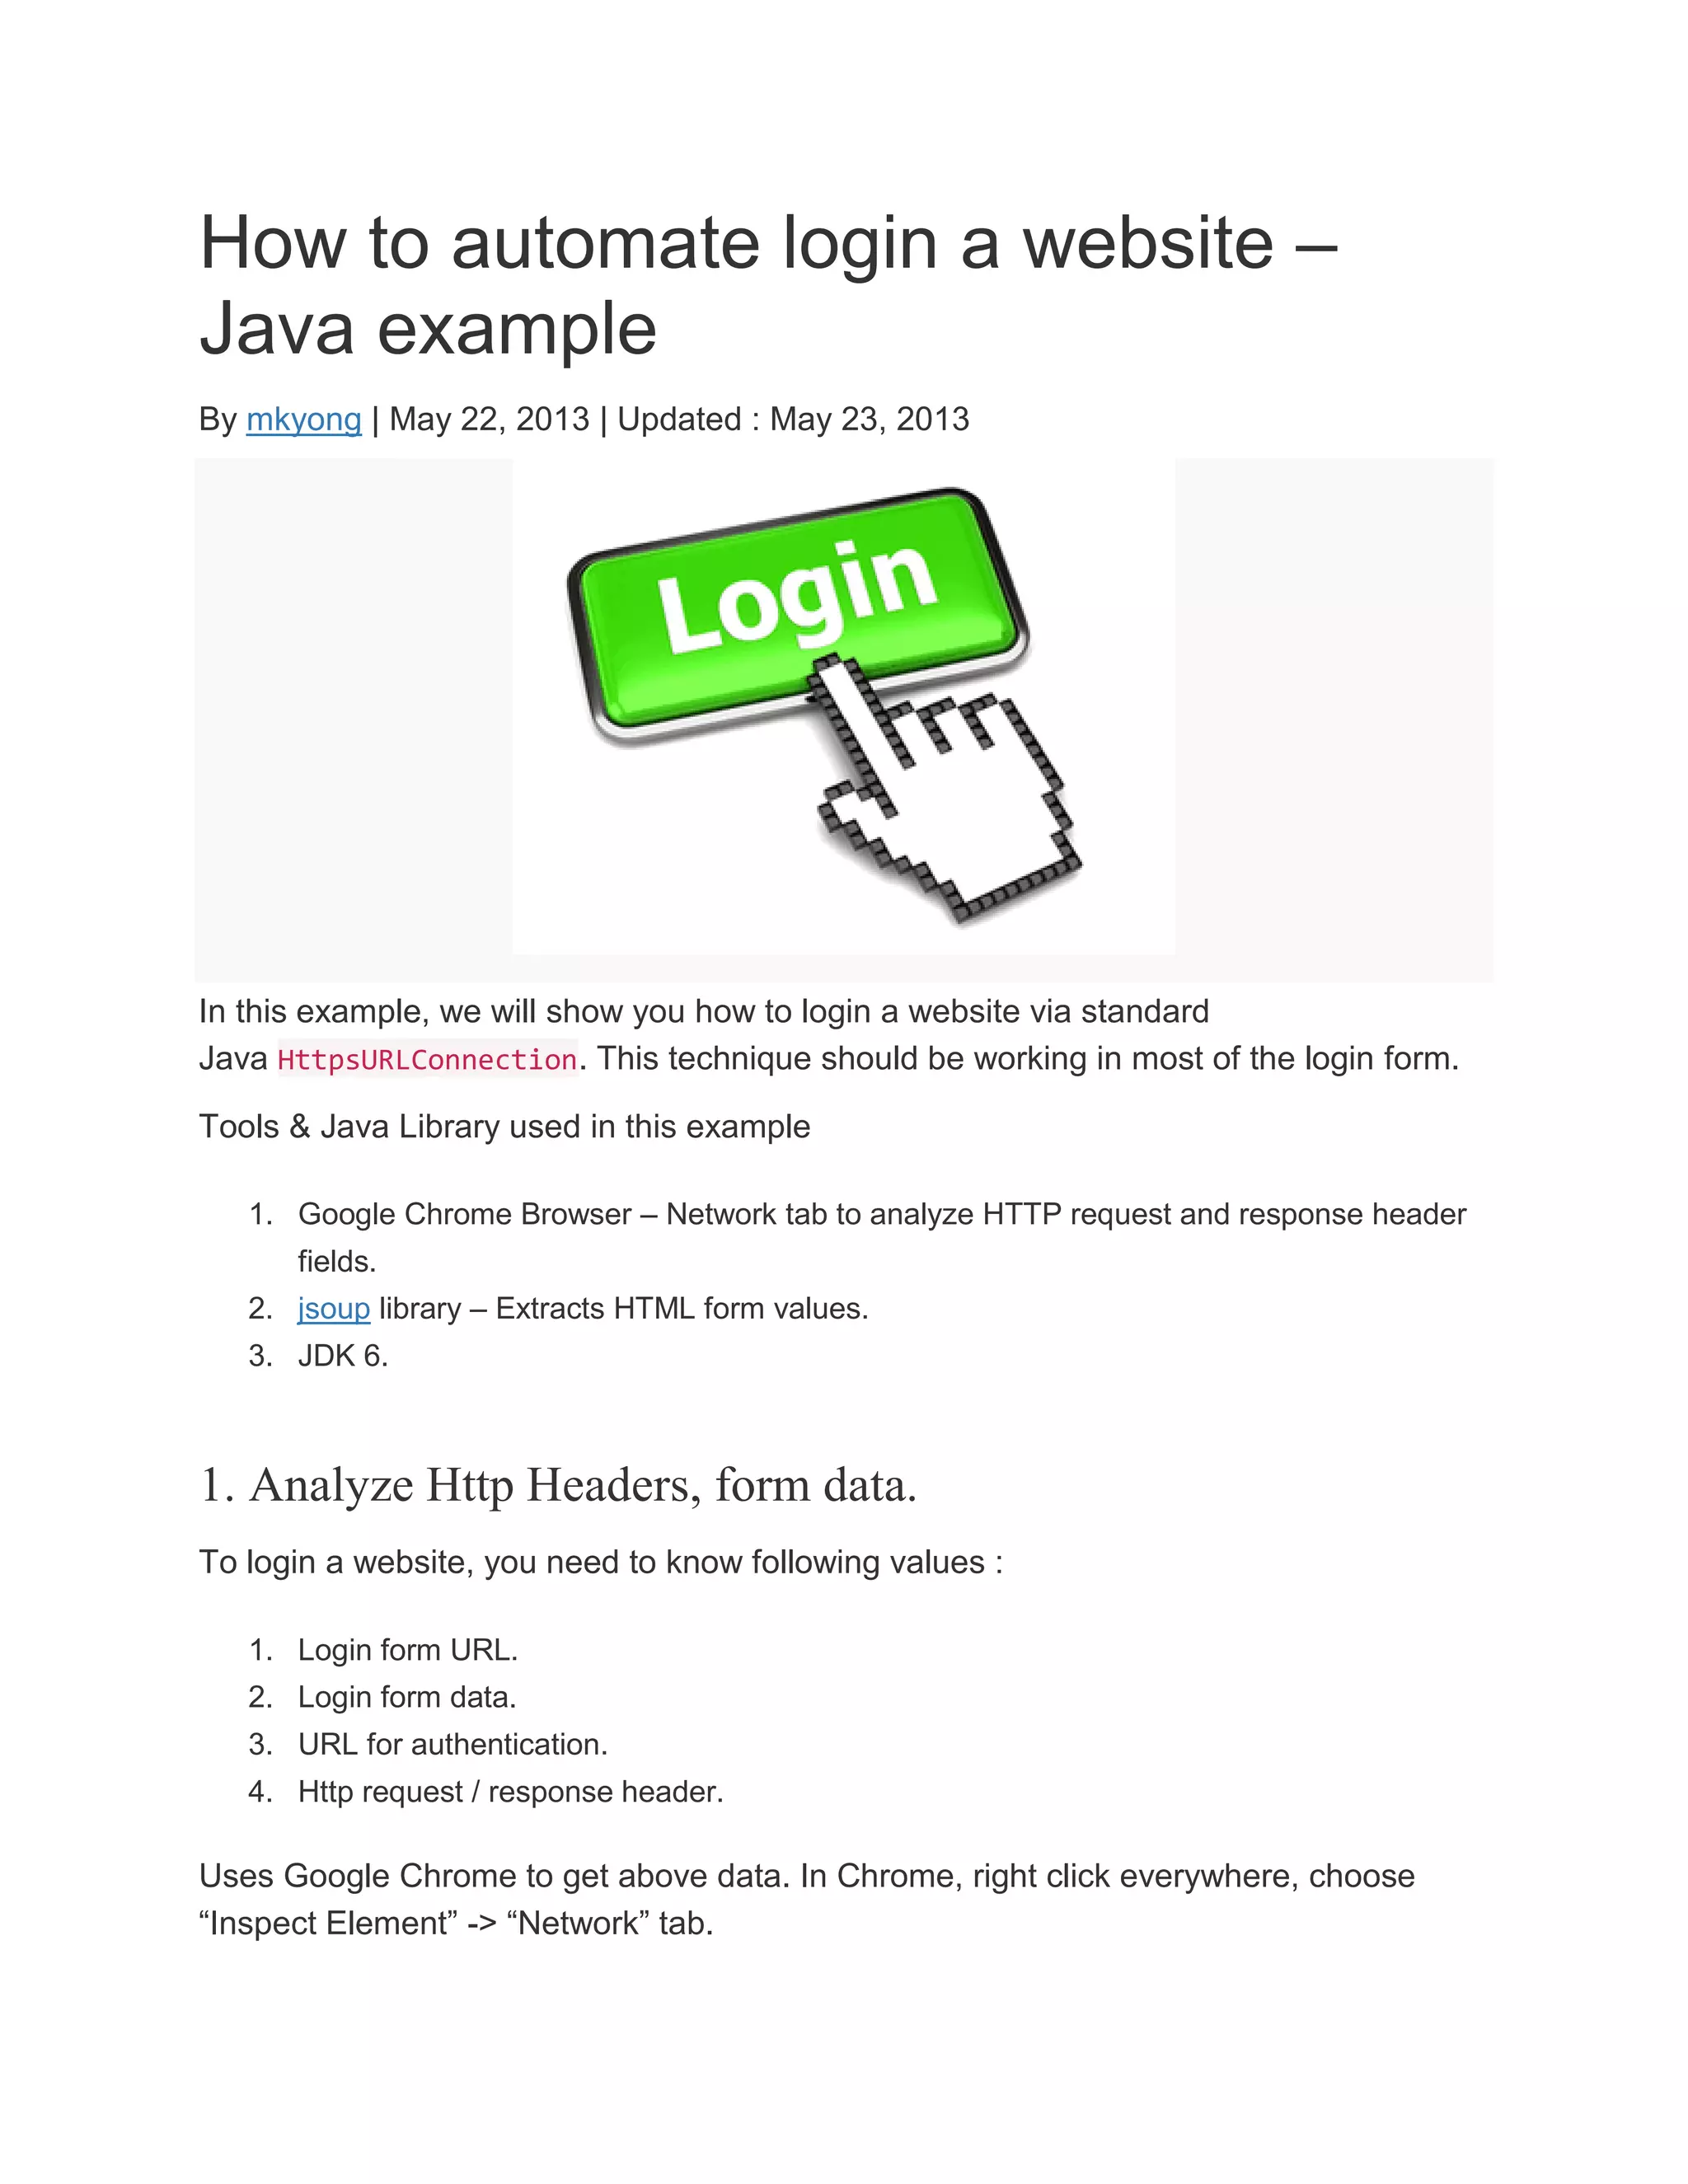Viewport: 1688px width, 2184px height.
Task: Click the 'Http request / response header' item
Action: (x=511, y=1791)
